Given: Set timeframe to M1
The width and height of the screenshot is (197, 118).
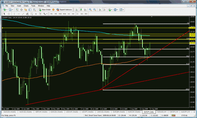Looking at the screenshot, I should click(x=51, y=14).
